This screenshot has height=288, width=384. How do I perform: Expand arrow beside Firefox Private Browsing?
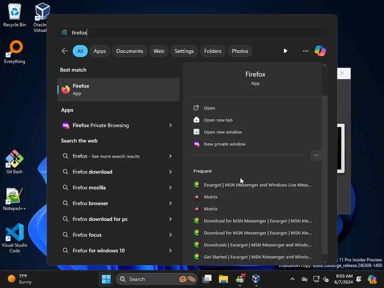pos(170,125)
